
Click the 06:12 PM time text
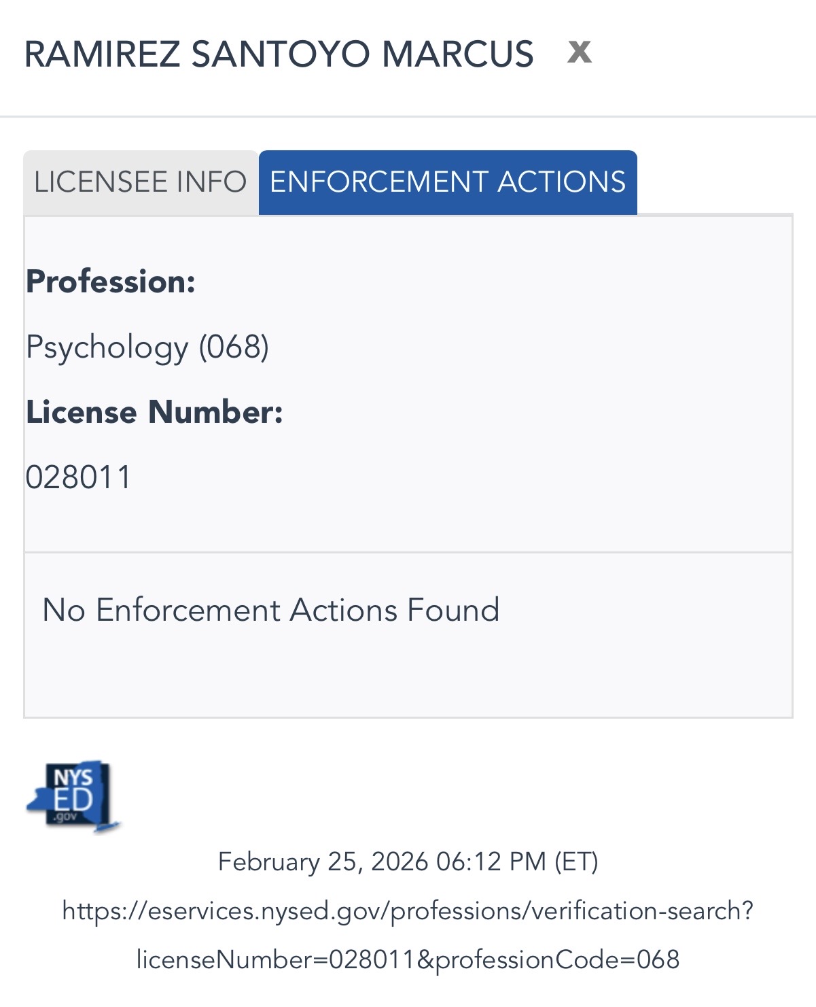tap(491, 861)
